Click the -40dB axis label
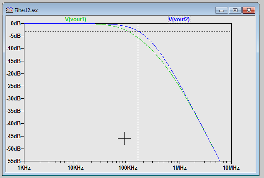 (14, 124)
